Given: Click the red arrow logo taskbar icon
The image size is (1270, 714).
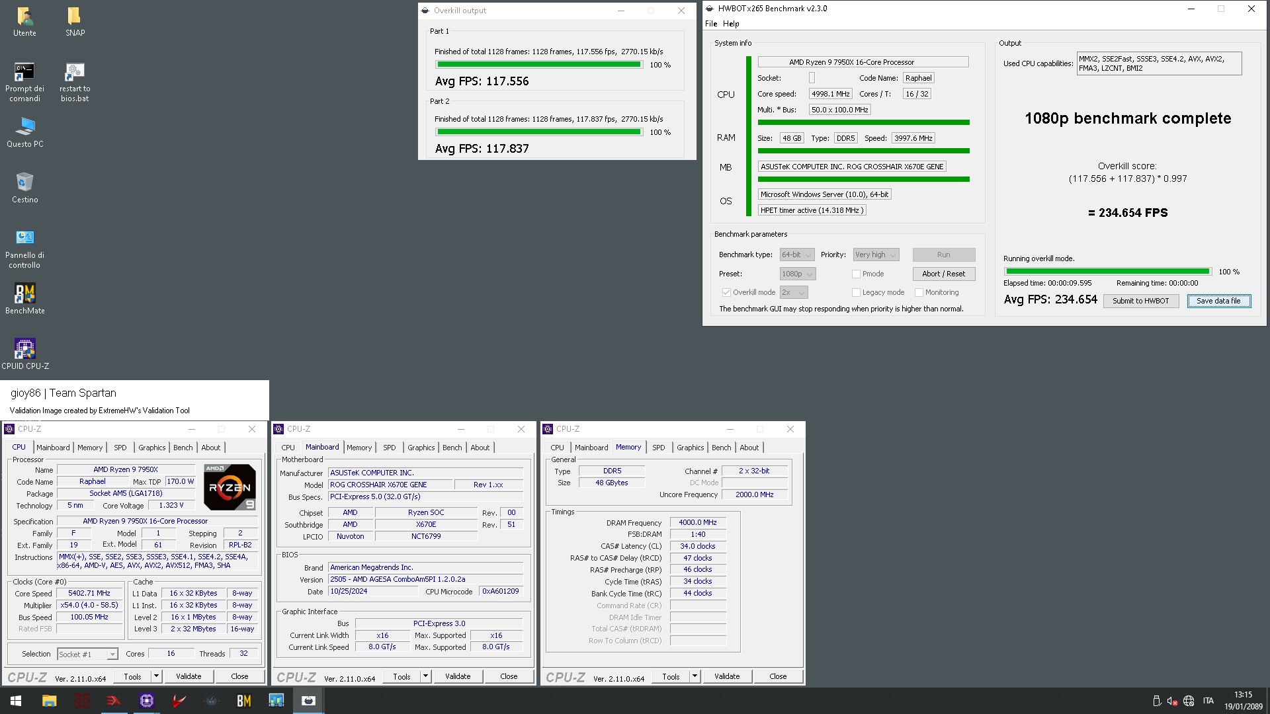Looking at the screenshot, I should (x=114, y=701).
